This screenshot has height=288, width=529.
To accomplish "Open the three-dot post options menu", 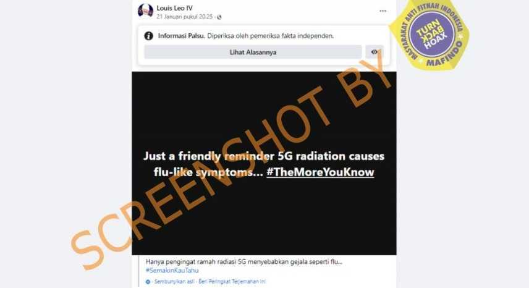I will click(x=383, y=11).
